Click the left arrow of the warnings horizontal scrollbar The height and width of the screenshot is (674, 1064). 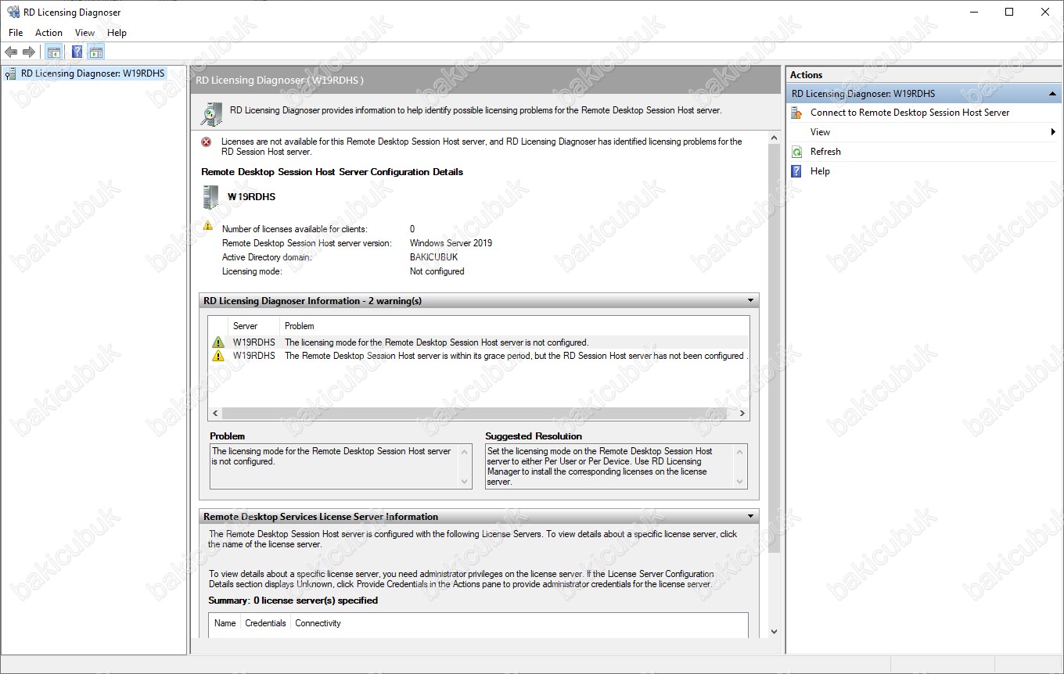pos(214,414)
